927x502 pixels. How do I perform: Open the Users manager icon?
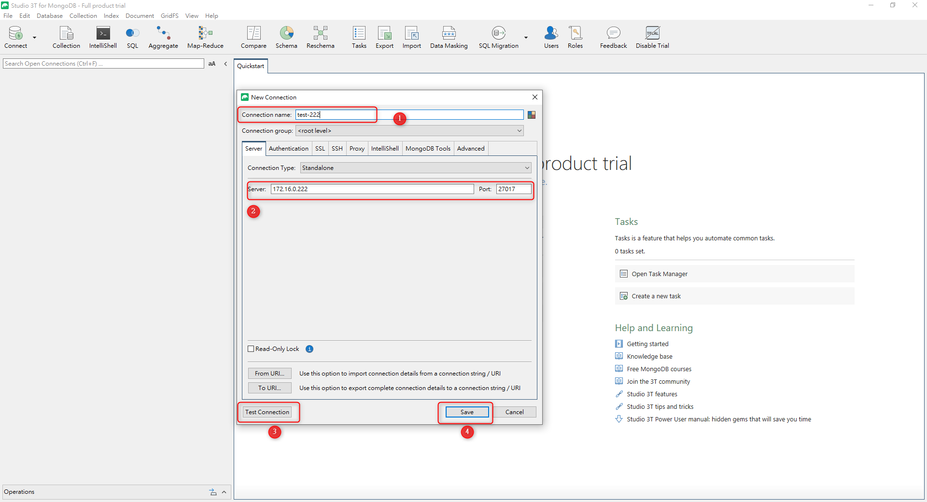pos(551,37)
